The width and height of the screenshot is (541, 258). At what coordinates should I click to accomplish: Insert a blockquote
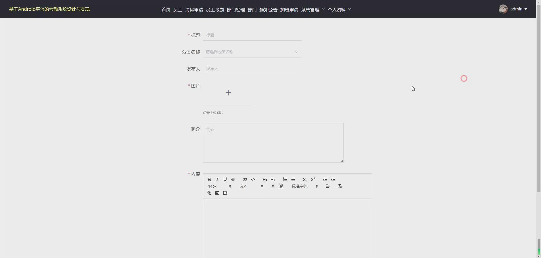pyautogui.click(x=245, y=179)
